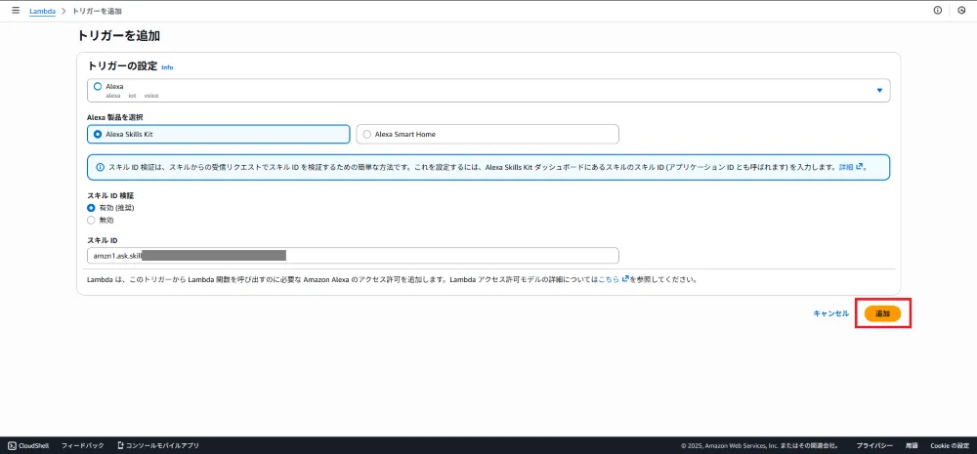Image resolution: width=977 pixels, height=454 pixels.
Task: Select the Alexa Smart Home option
Action: 488,134
